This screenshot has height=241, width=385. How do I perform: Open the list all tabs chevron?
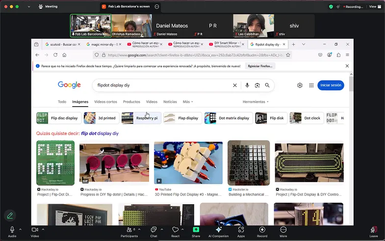tap(304, 44)
